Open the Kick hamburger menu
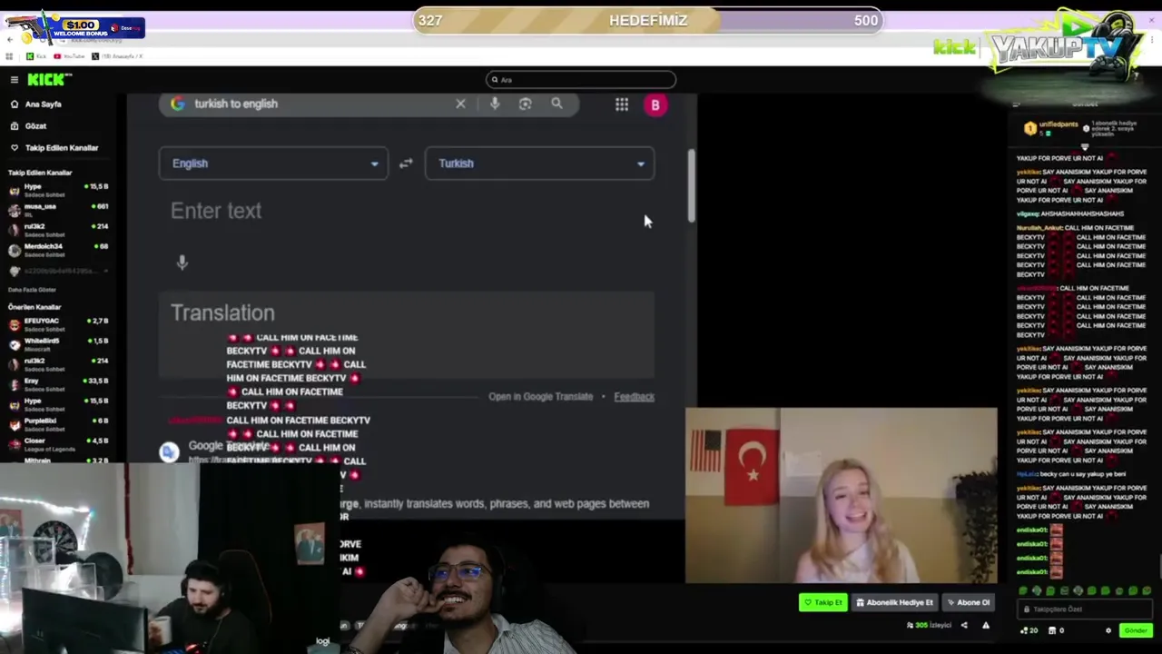1162x654 pixels. 14,80
